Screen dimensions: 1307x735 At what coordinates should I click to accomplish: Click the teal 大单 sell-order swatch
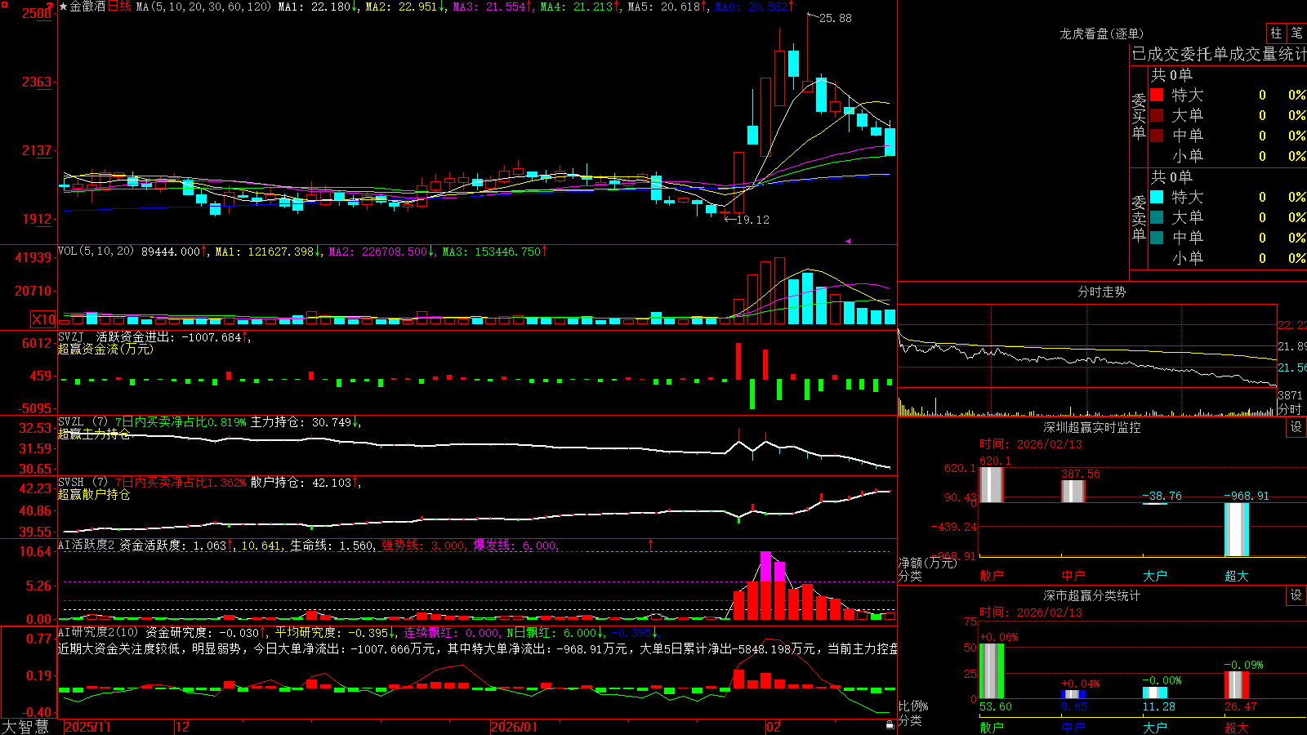click(1157, 217)
